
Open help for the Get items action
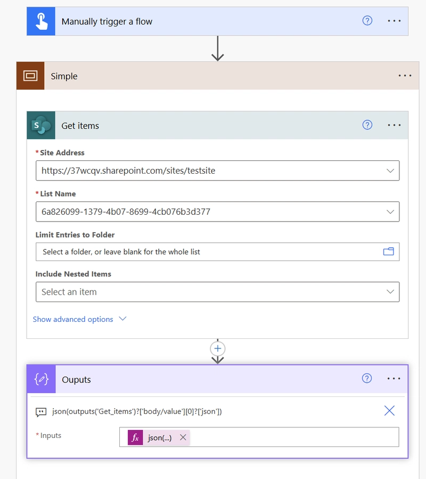(367, 125)
